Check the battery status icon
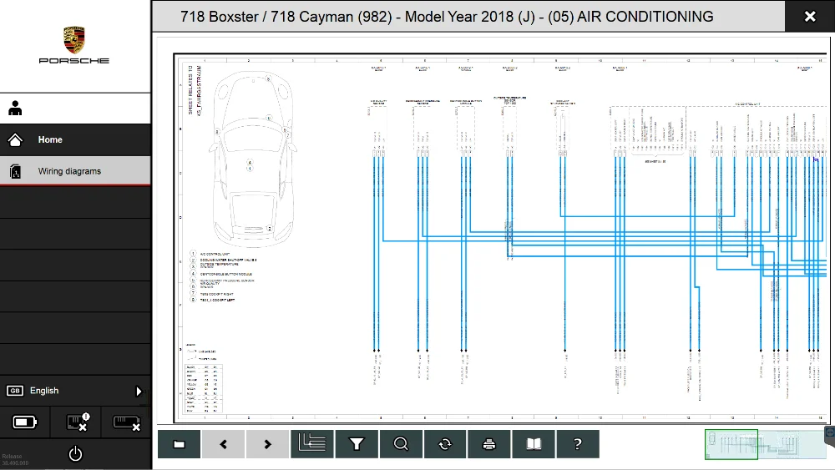835x470 pixels. click(x=24, y=422)
